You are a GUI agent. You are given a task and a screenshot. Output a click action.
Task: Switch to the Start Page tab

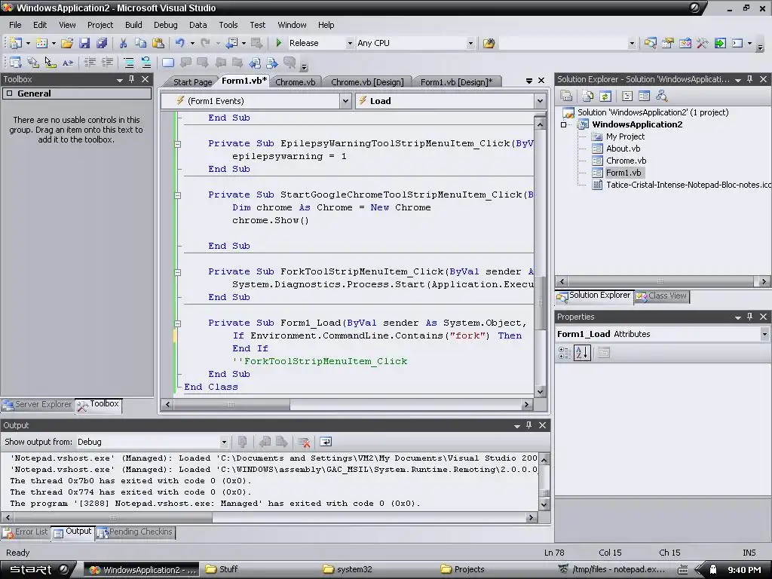[192, 81]
